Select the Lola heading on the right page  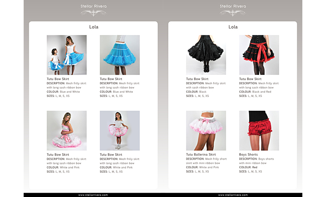[x=233, y=27]
